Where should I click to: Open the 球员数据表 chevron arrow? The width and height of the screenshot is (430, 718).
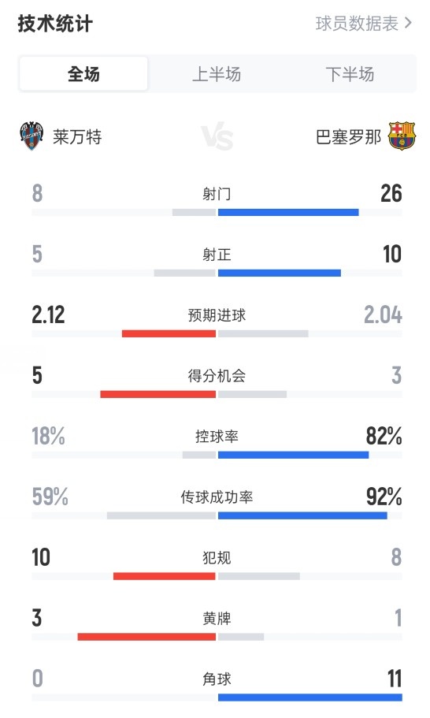click(409, 23)
